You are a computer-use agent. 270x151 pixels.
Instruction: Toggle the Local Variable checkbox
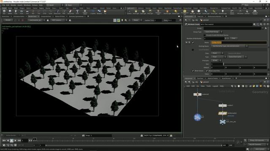point(193,49)
